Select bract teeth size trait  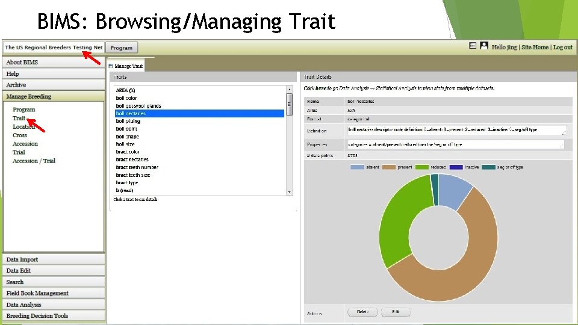click(199, 175)
